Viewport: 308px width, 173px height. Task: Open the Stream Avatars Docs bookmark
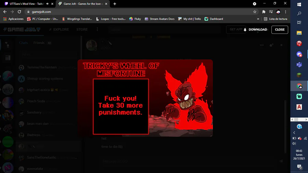[x=159, y=19]
